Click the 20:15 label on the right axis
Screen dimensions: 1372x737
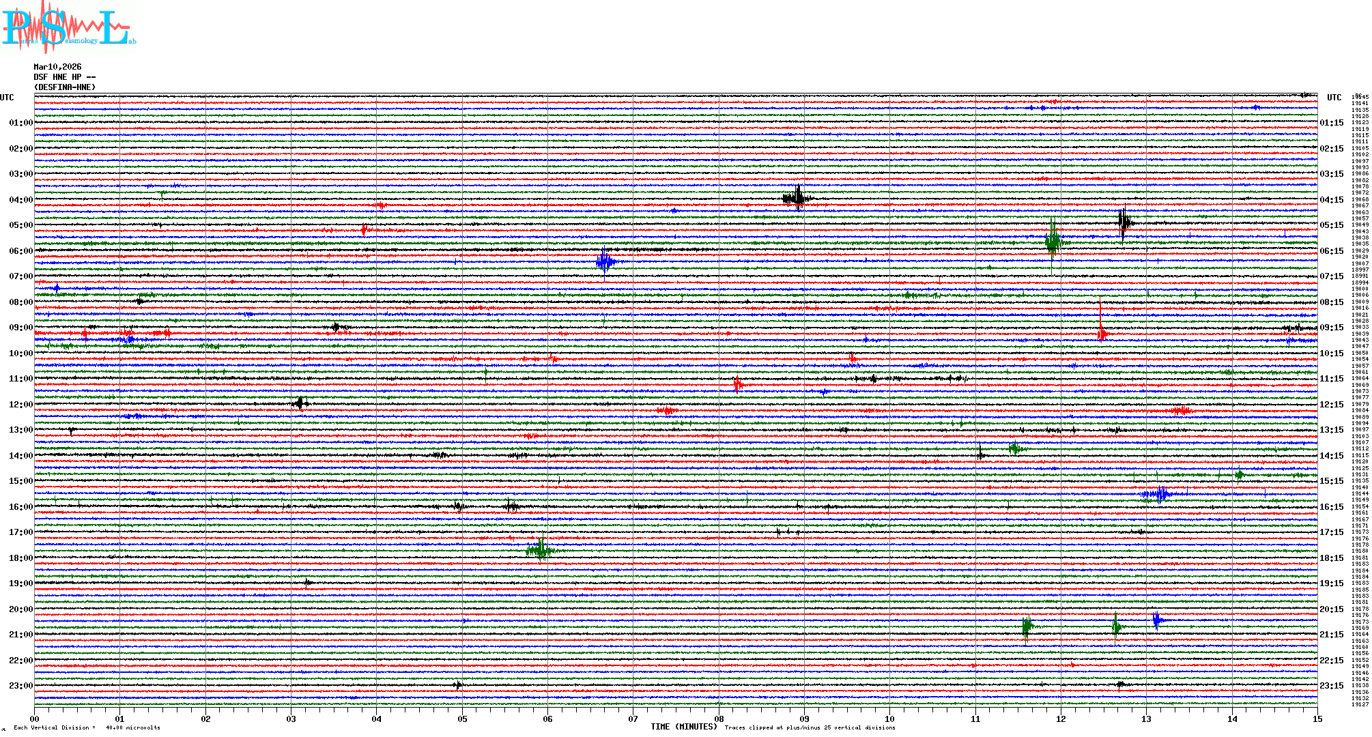[1331, 609]
